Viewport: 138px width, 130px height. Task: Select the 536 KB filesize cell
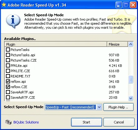click(114, 60)
